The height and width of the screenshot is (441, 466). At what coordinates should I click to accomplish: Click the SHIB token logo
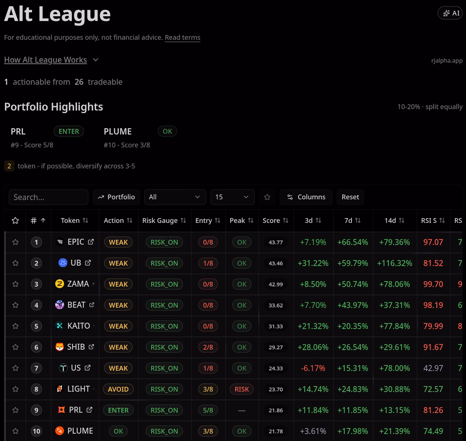click(60, 347)
